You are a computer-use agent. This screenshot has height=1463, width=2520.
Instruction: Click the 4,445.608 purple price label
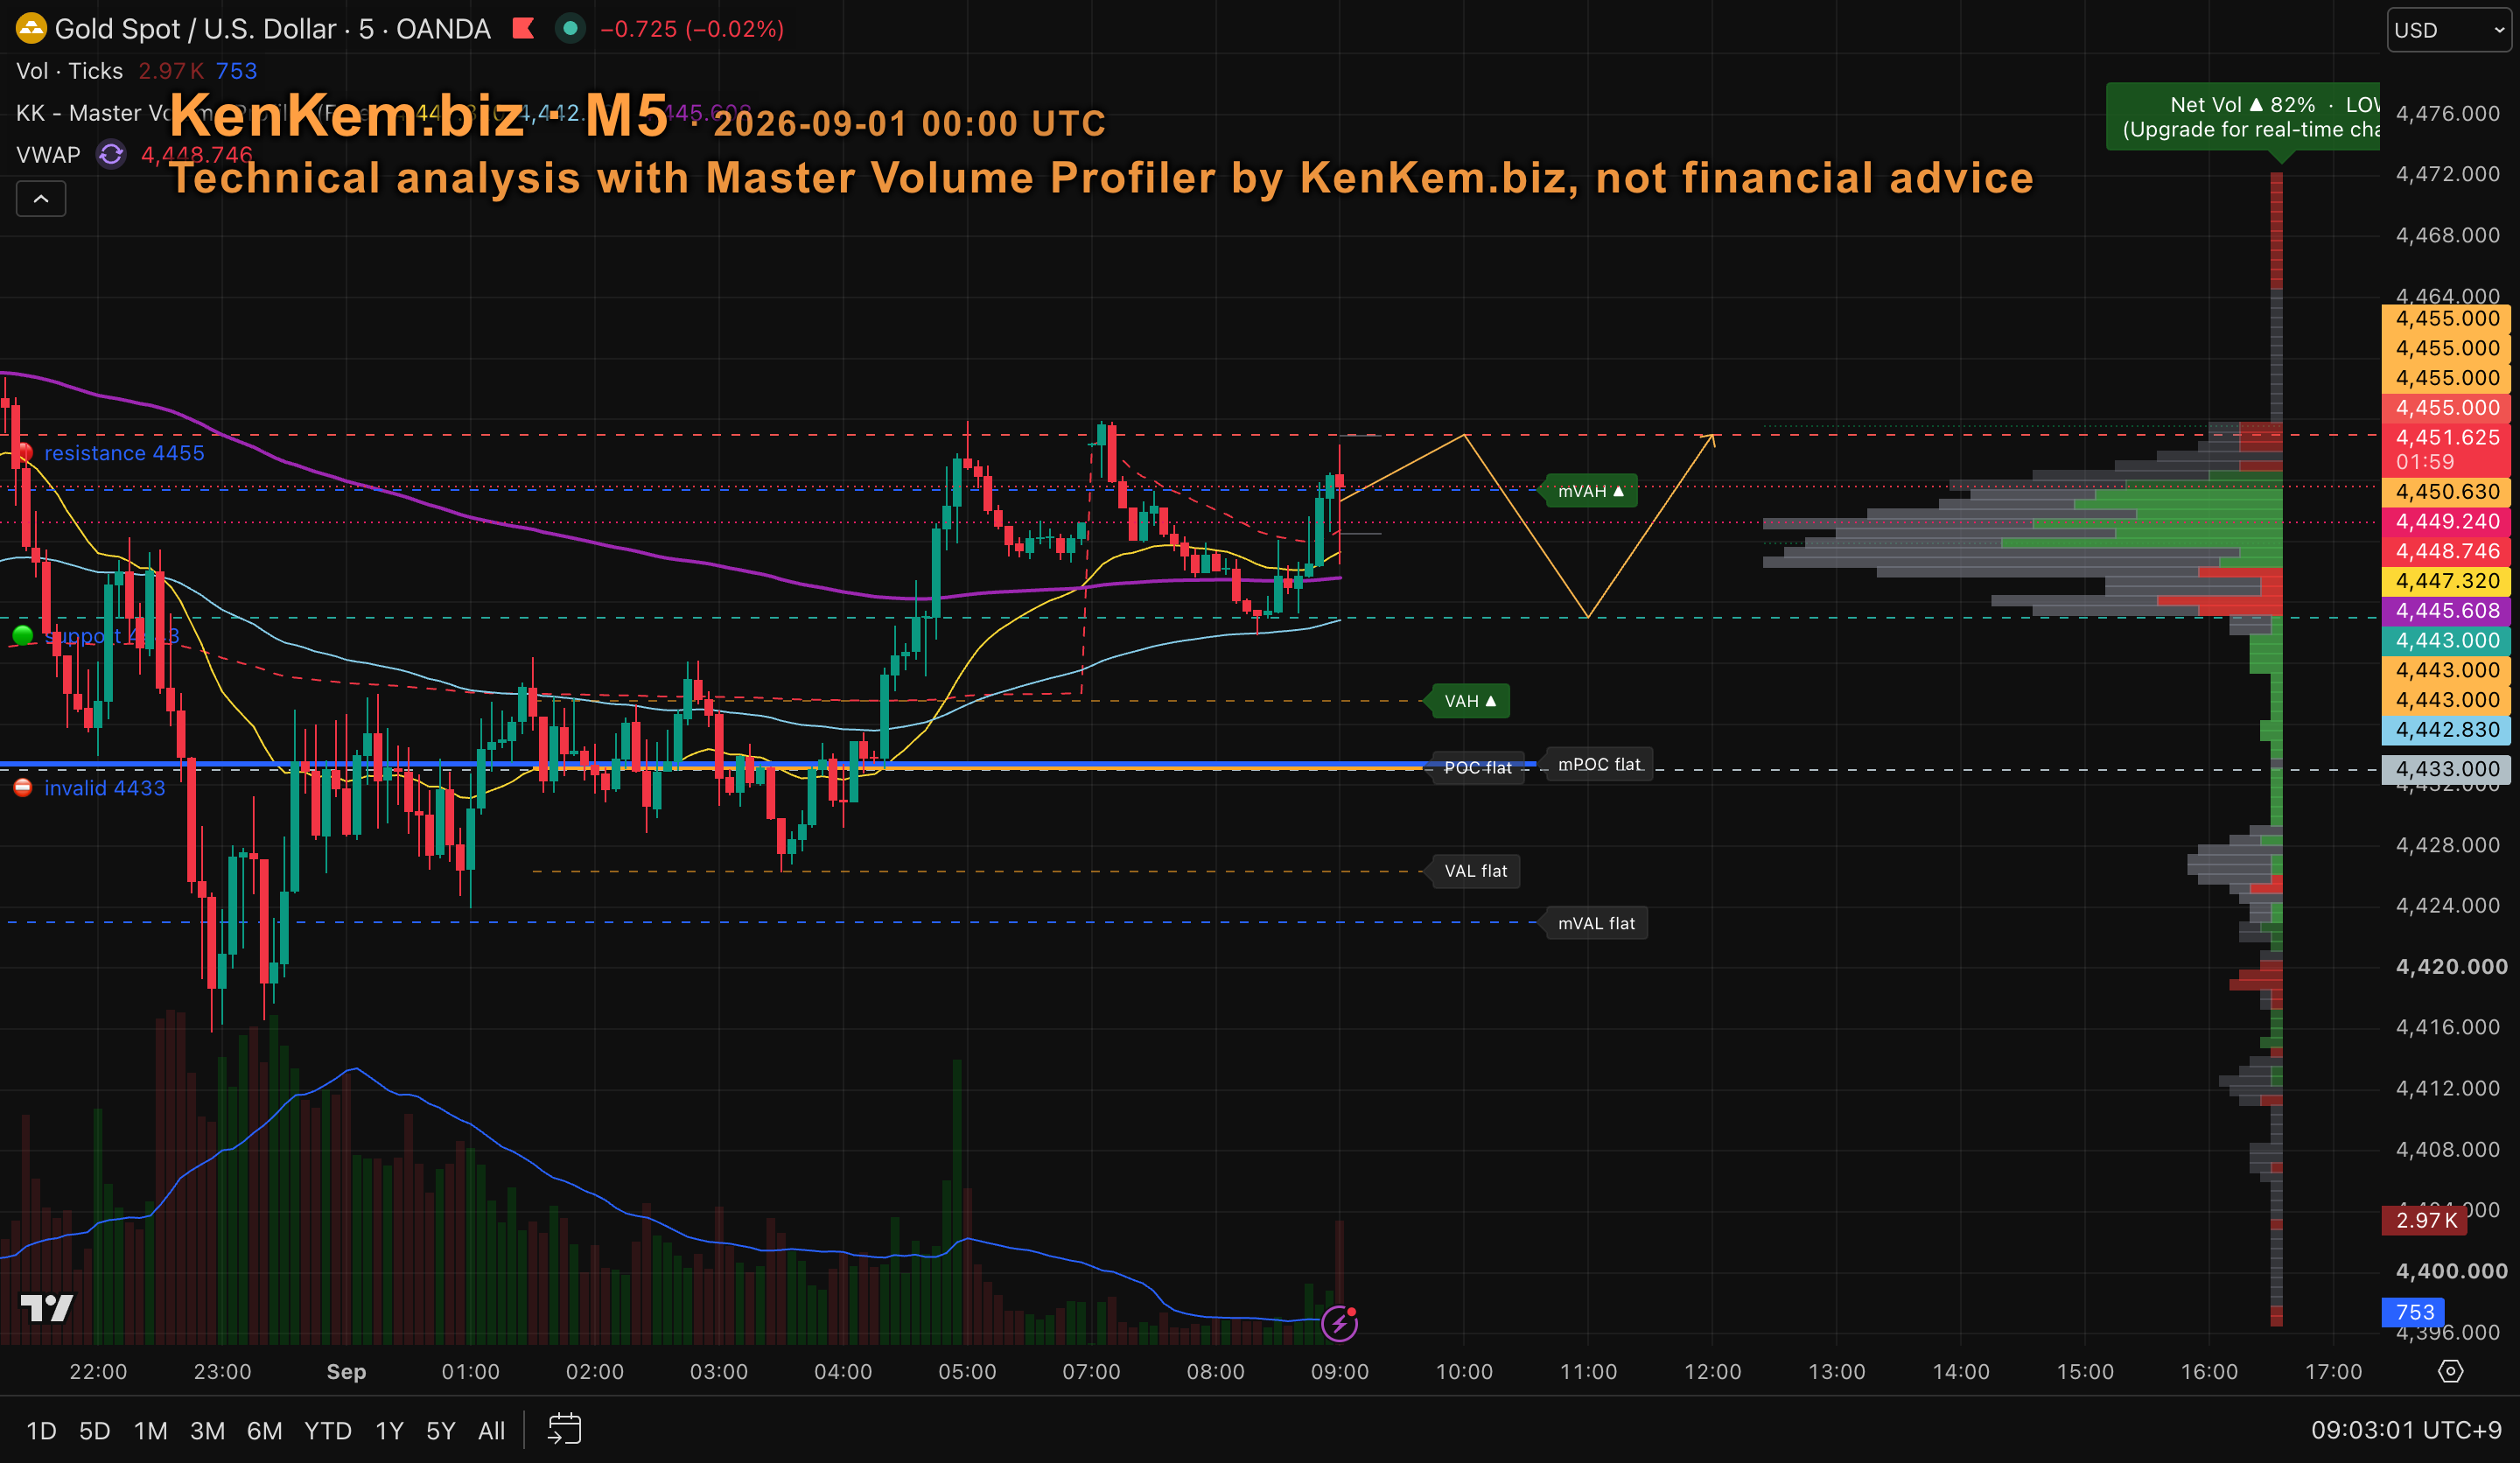tap(2446, 611)
